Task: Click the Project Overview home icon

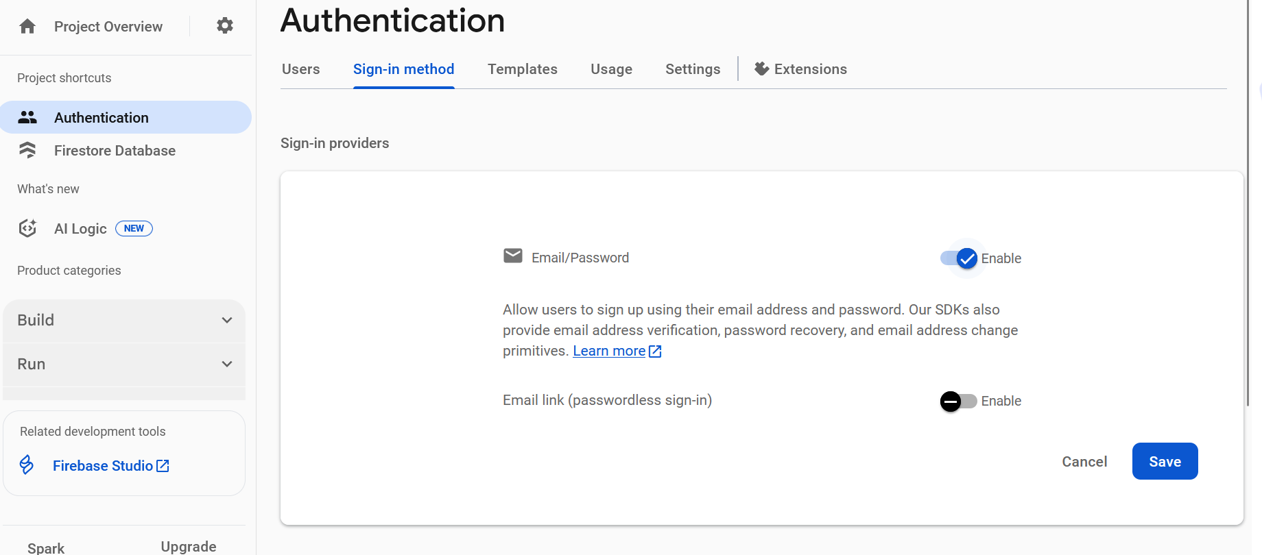Action: 27,27
